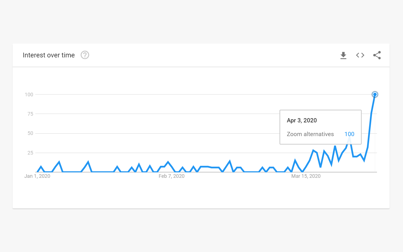Image resolution: width=403 pixels, height=252 pixels.
Task: Click the Interest over time heading
Action: pos(49,55)
